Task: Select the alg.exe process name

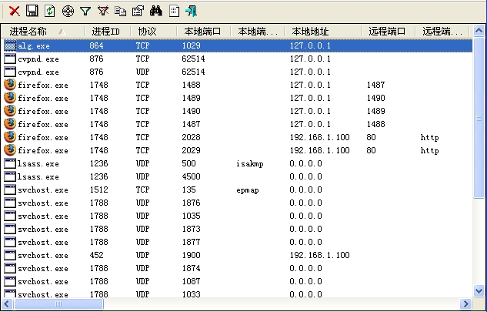Action: pos(34,46)
